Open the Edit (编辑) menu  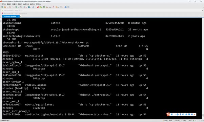(9, 4)
